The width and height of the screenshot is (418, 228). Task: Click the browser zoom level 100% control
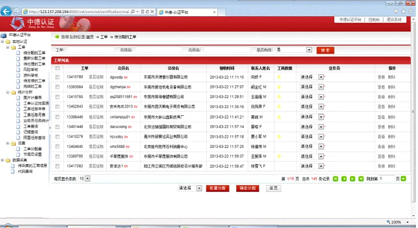(398, 222)
